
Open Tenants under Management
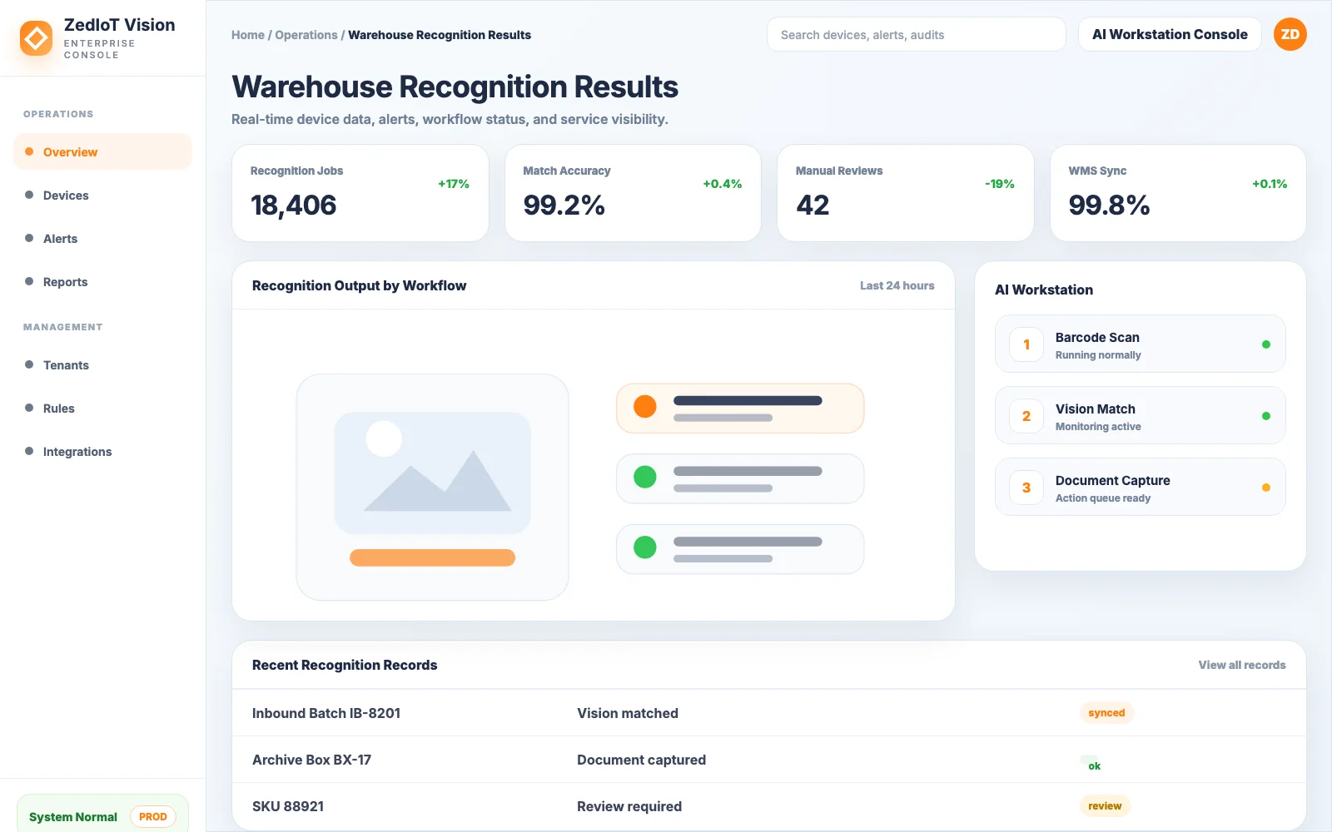[102, 364]
